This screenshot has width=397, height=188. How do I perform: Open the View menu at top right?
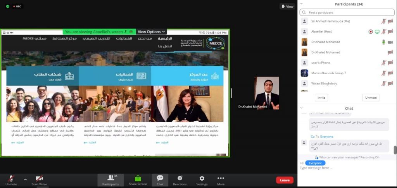[x=287, y=6]
